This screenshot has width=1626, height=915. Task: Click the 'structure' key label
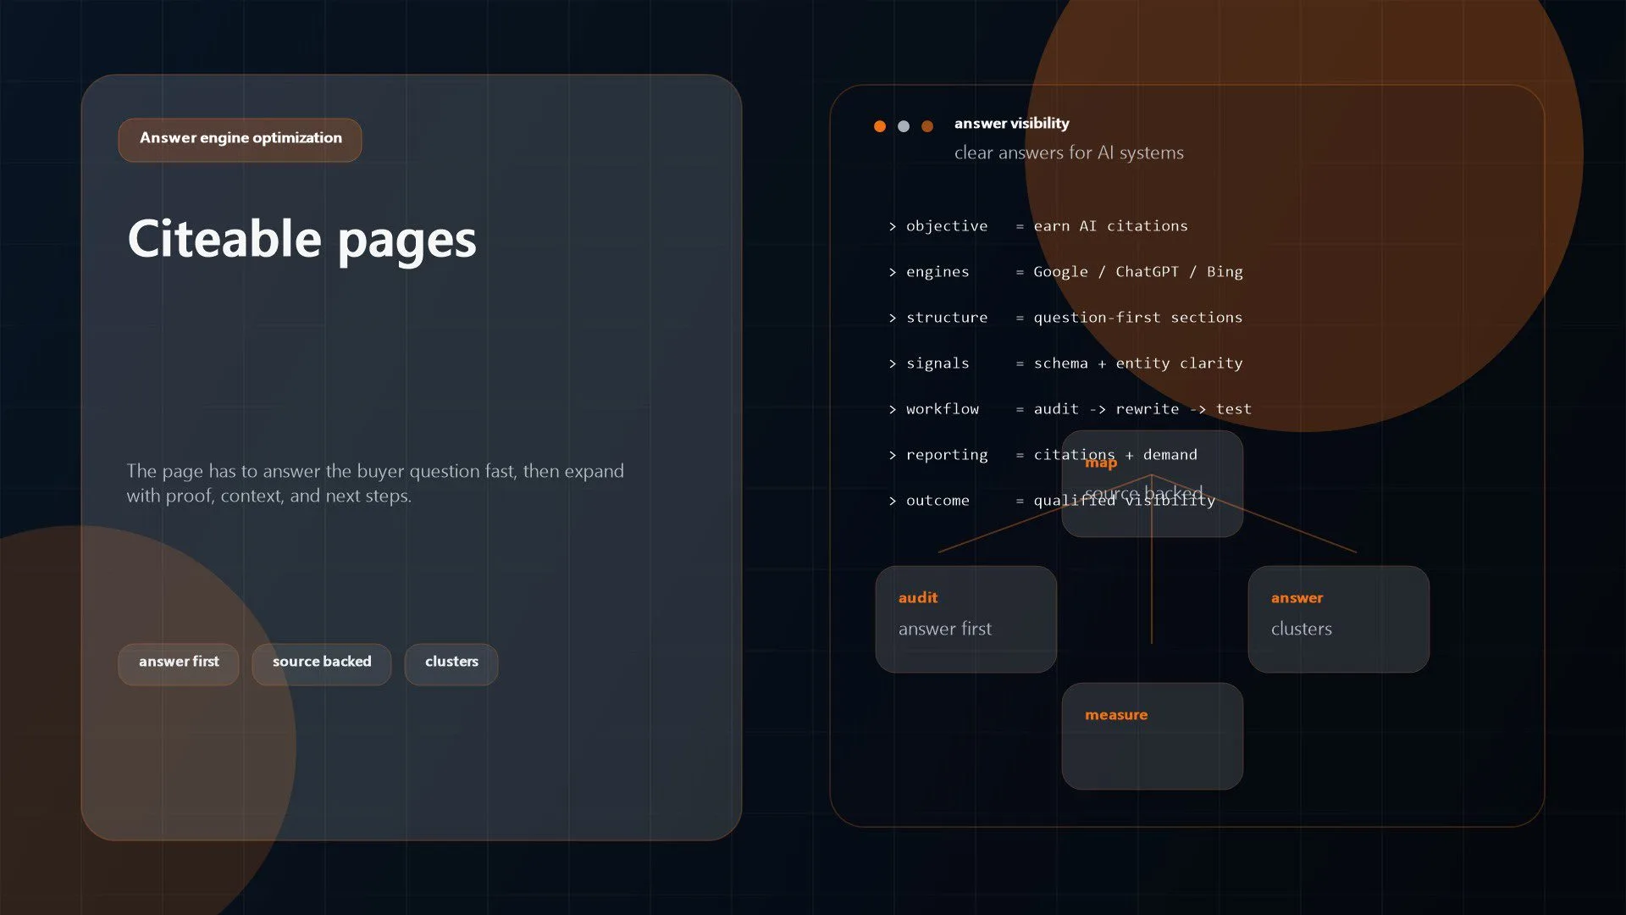pos(947,318)
